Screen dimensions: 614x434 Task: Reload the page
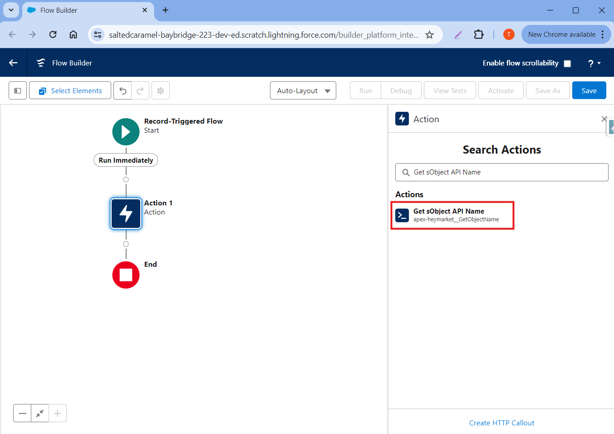click(x=53, y=35)
